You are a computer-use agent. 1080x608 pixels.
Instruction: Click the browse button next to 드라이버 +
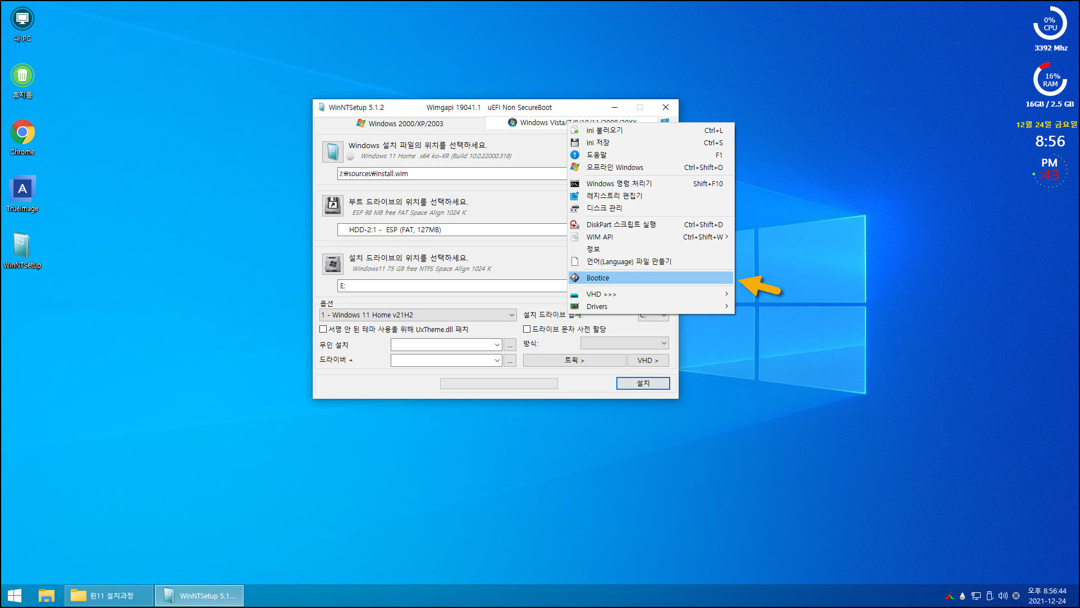click(x=510, y=360)
